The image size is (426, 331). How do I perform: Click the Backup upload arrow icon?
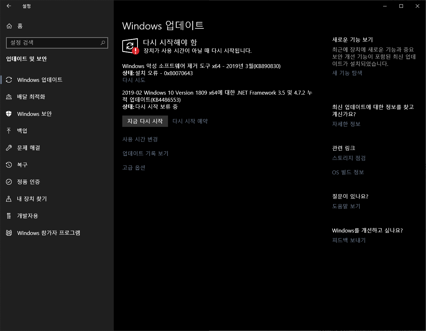tap(10, 131)
